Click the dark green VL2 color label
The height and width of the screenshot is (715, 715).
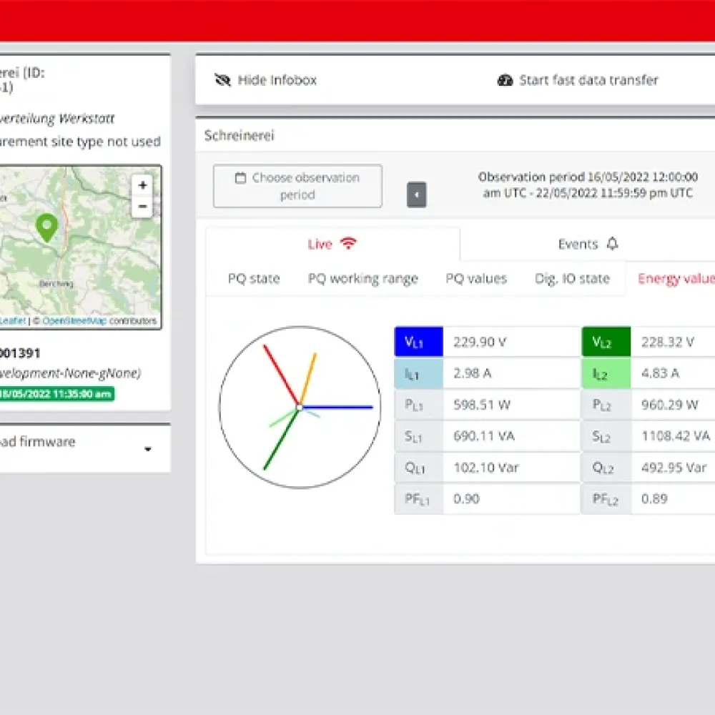(x=606, y=342)
